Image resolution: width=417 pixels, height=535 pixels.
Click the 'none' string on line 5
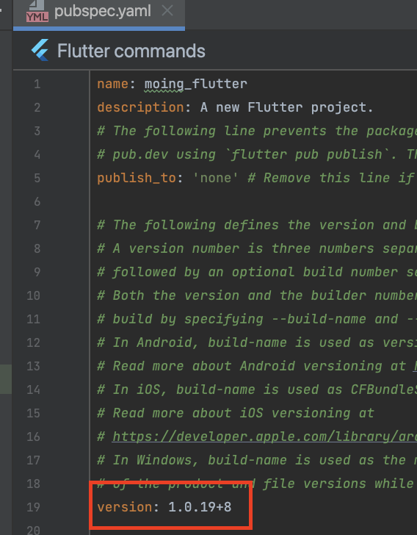(216, 178)
